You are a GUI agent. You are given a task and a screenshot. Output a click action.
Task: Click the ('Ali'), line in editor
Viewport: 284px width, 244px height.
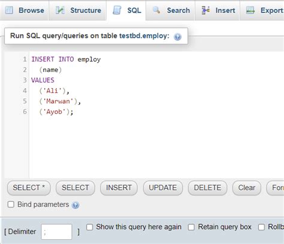tap(54, 91)
